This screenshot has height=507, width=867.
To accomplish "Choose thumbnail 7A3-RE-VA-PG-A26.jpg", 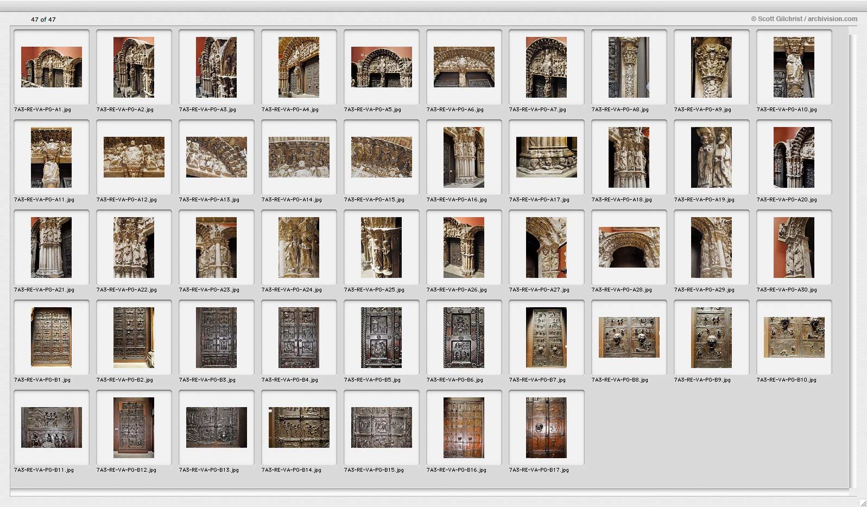I will tap(464, 247).
